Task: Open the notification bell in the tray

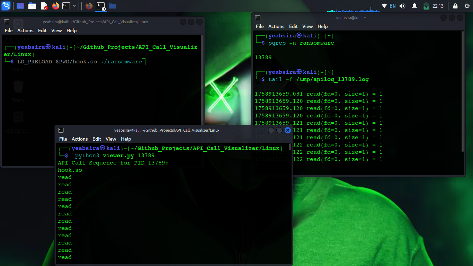Action: pos(414,6)
